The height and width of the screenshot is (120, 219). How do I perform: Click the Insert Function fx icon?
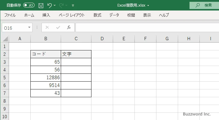click(x=69, y=27)
